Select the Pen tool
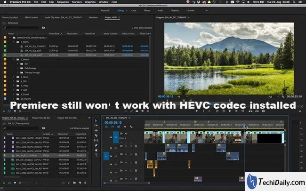 [96, 145]
